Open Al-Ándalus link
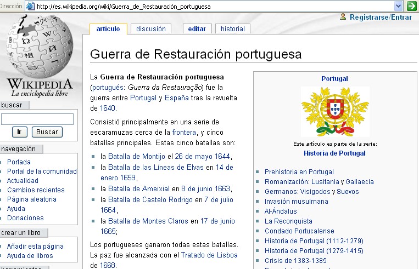The image size is (419, 269). click(x=281, y=211)
